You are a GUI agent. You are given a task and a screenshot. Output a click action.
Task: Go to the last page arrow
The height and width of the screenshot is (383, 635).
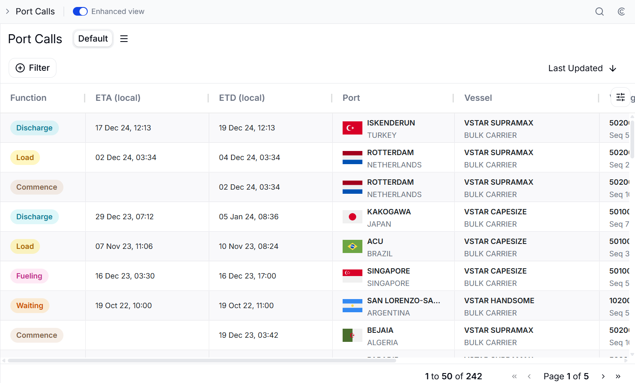click(618, 376)
